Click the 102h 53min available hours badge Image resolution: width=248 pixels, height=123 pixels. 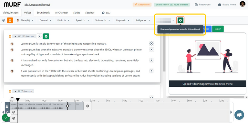click(172, 5)
